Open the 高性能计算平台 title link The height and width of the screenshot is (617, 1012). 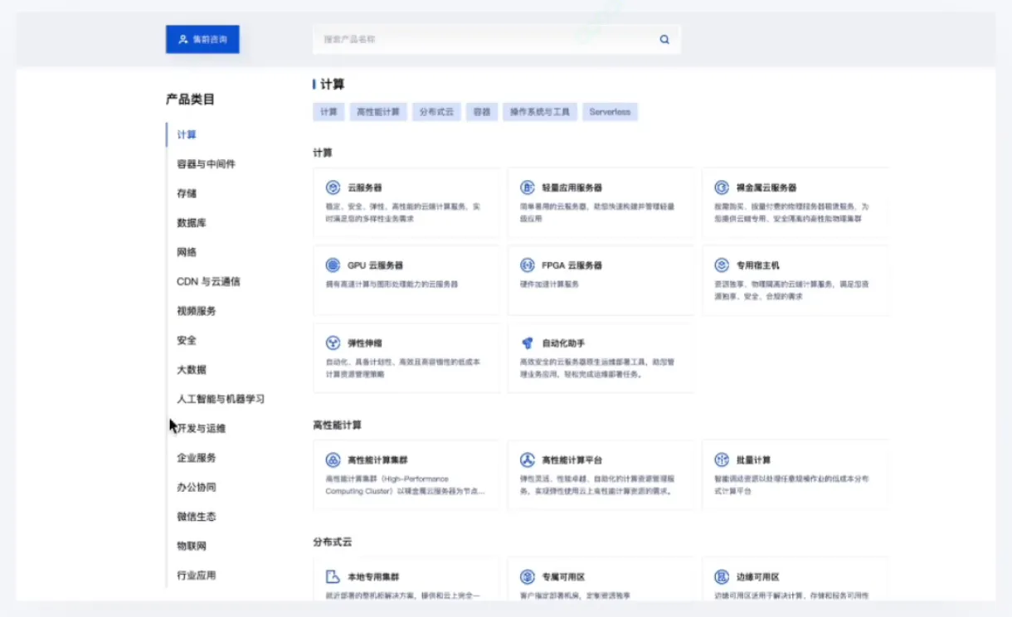(572, 460)
